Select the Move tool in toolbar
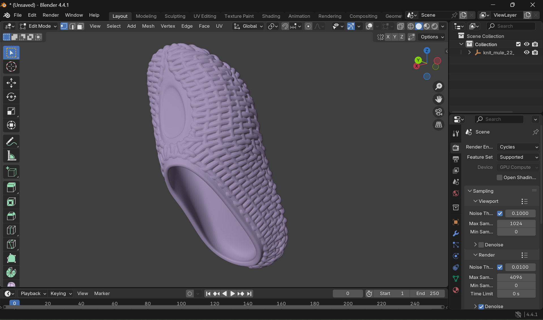543x320 pixels. 11,83
